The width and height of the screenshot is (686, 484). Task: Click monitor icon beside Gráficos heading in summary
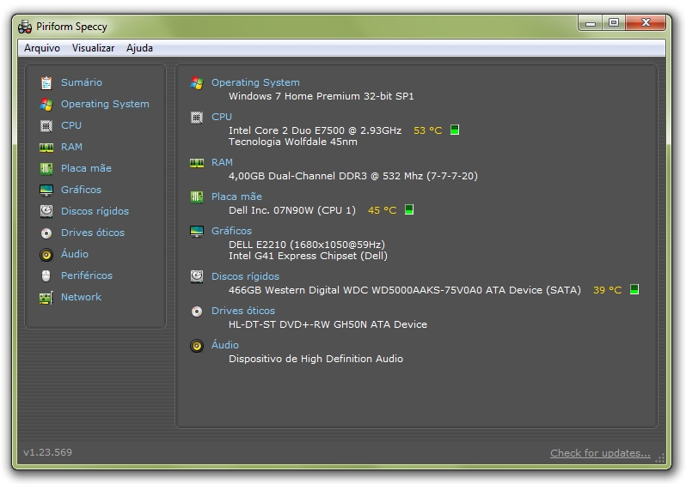(x=197, y=231)
